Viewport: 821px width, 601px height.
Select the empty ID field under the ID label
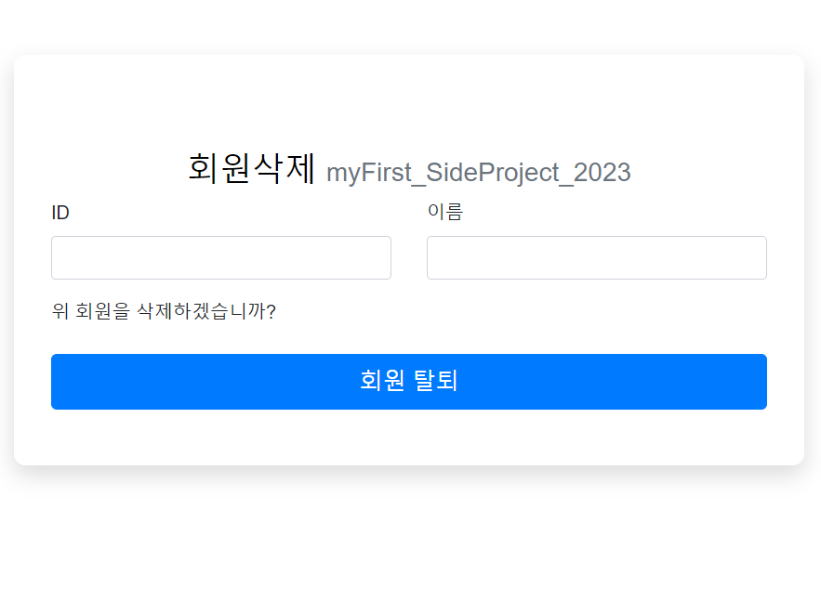(221, 257)
